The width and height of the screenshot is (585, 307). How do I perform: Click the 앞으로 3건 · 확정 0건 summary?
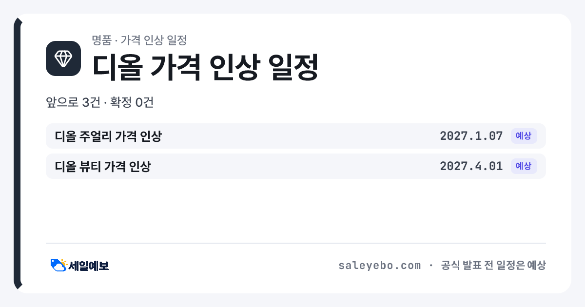100,103
